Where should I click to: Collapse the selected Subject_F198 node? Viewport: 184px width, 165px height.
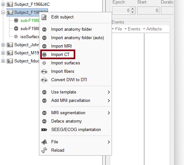(x=3, y=12)
